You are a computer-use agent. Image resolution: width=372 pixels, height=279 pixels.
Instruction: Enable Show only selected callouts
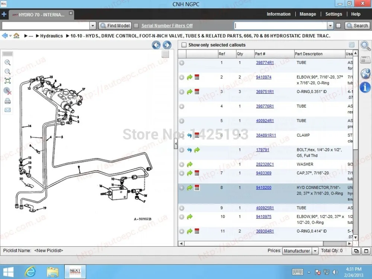pyautogui.click(x=184, y=45)
